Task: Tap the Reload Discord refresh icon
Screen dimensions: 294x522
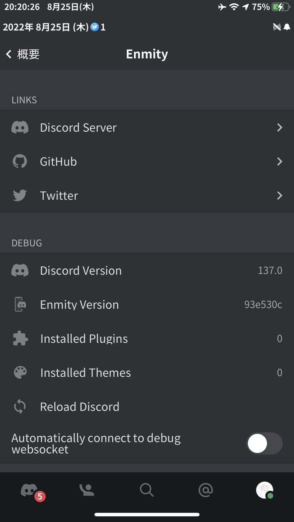Action: coord(20,406)
